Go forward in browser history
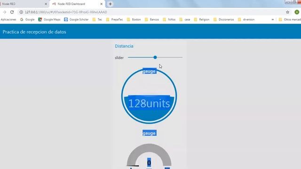 [x=4, y=12]
